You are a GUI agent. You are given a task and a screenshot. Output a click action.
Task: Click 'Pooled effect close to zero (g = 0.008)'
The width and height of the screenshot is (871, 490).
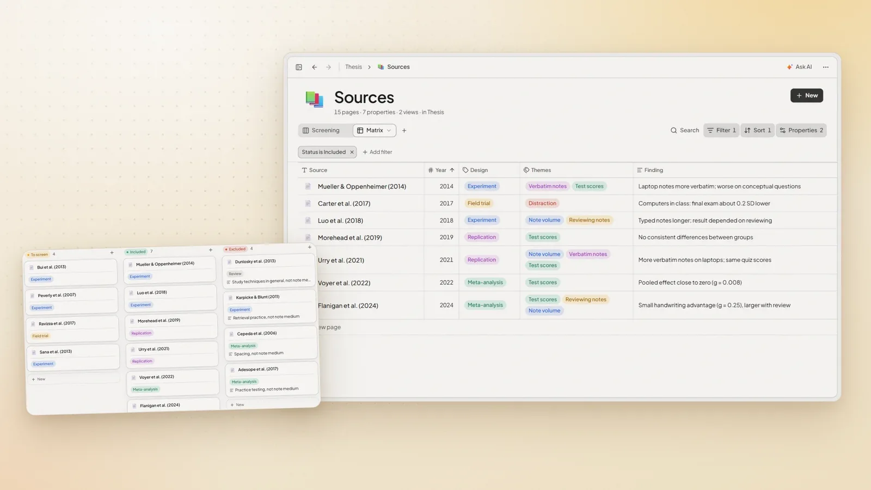pyautogui.click(x=690, y=283)
